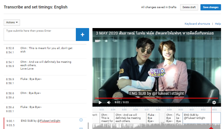Delete the ENG SUB subtitle line

81,120
